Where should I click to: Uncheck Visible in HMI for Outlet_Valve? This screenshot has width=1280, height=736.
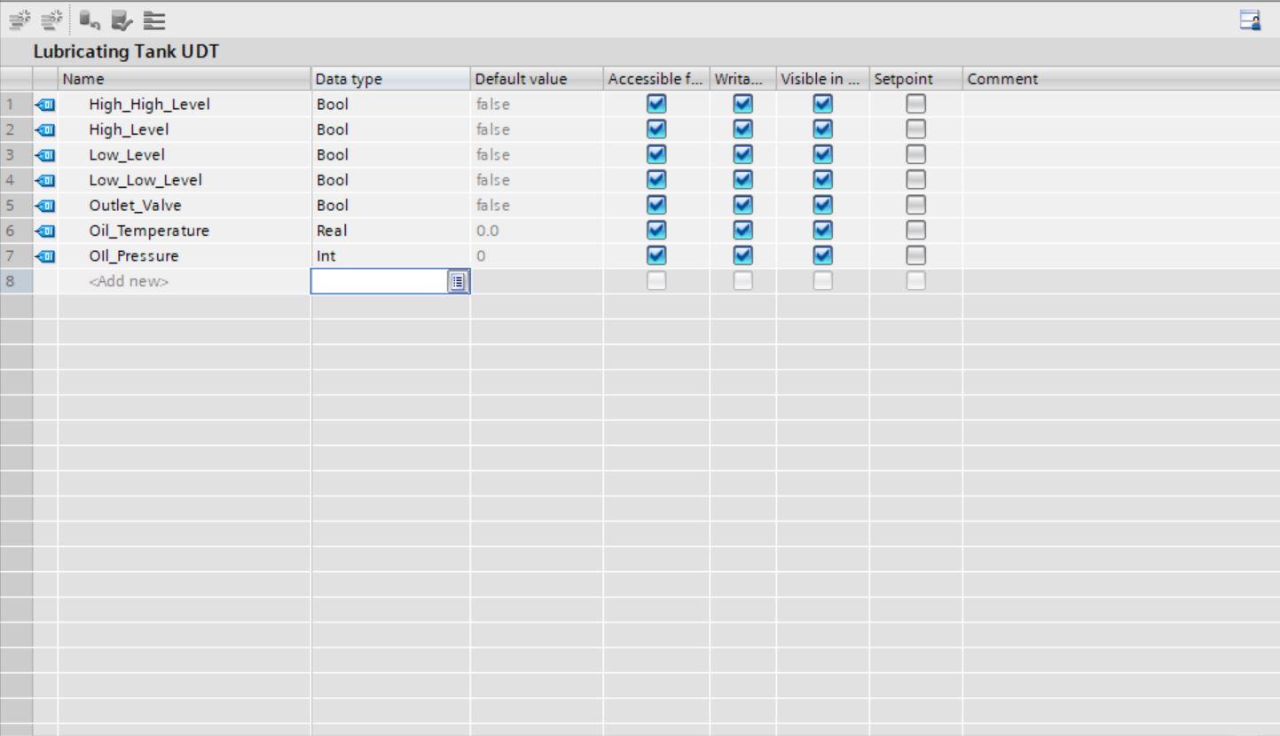823,206
